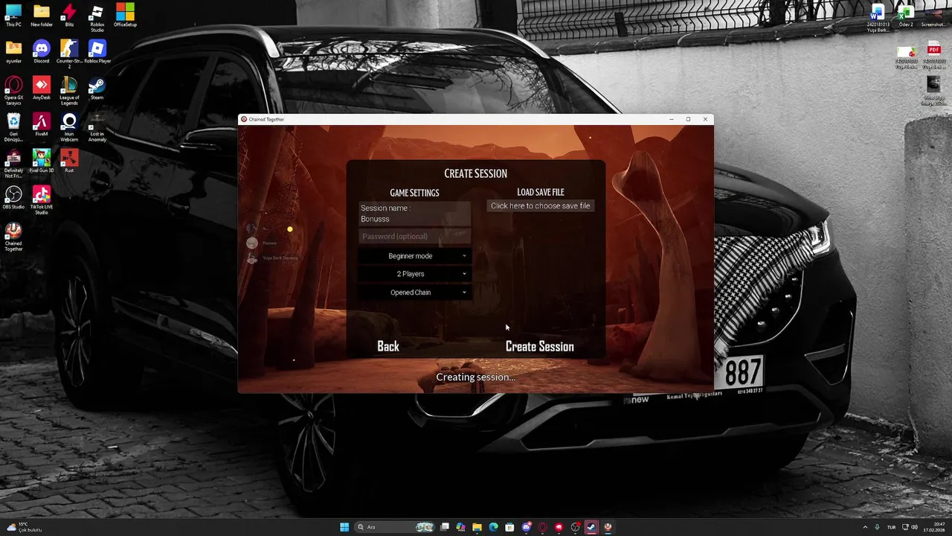Click the Password (optional) field
Viewport: 952px width, 536px height.
click(x=414, y=236)
